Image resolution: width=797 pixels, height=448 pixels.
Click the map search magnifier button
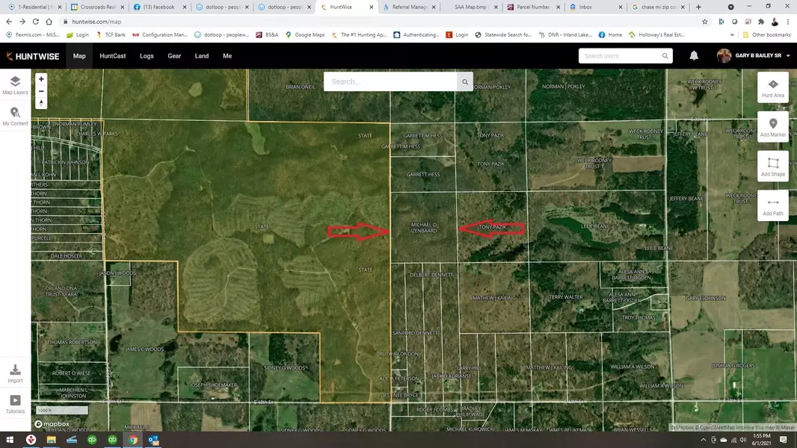pyautogui.click(x=465, y=82)
